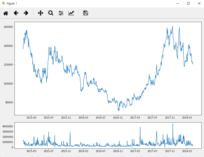Viewport: 204px width, 157px height.
Task: Click the 140000 y-axis label
Action: click(x=8, y=46)
